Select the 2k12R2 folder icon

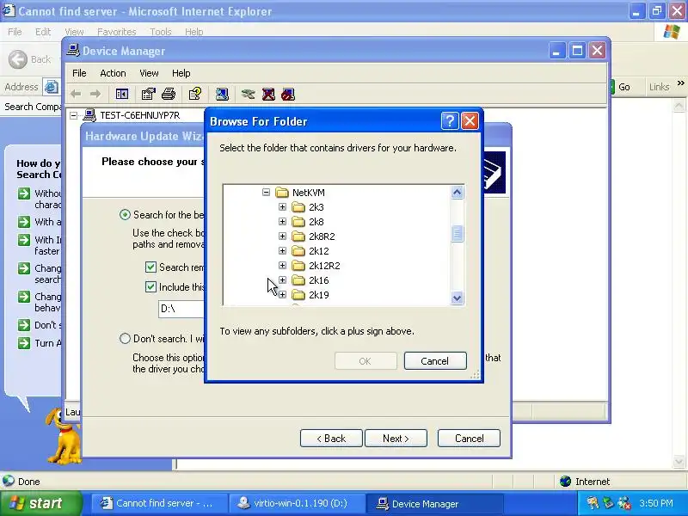pyautogui.click(x=298, y=266)
